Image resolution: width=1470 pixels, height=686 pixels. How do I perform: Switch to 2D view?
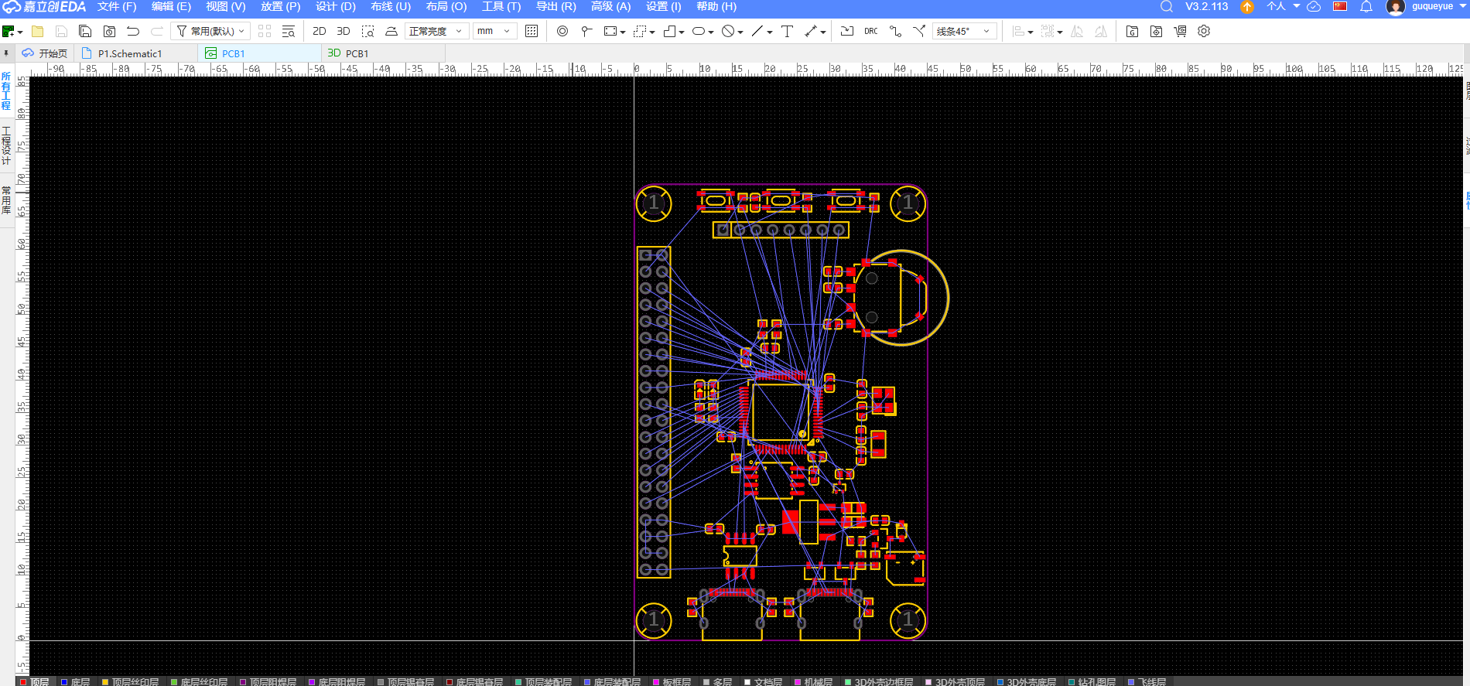(x=319, y=32)
